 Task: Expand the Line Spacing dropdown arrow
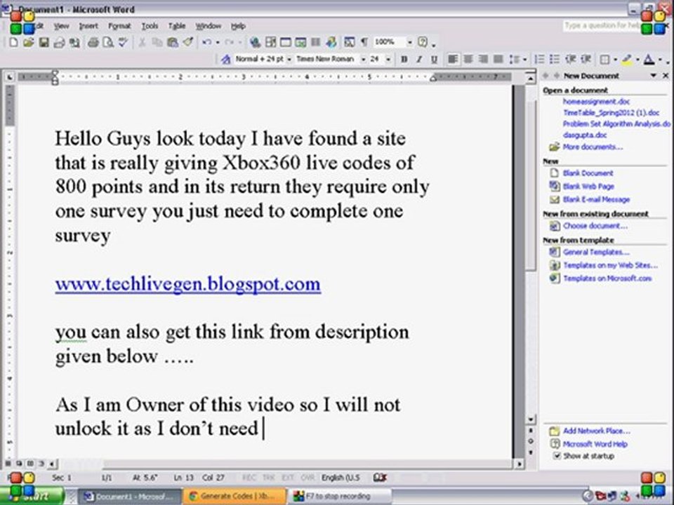525,59
